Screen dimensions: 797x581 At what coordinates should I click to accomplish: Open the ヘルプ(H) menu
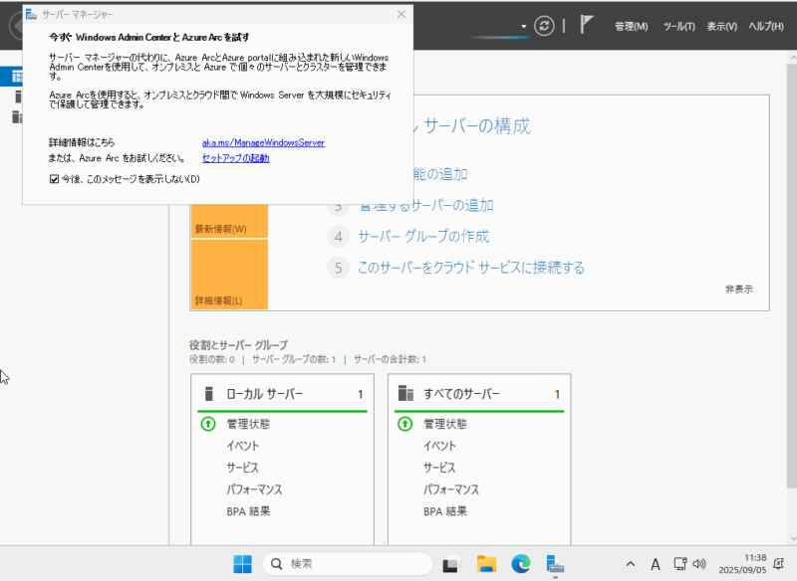[766, 27]
